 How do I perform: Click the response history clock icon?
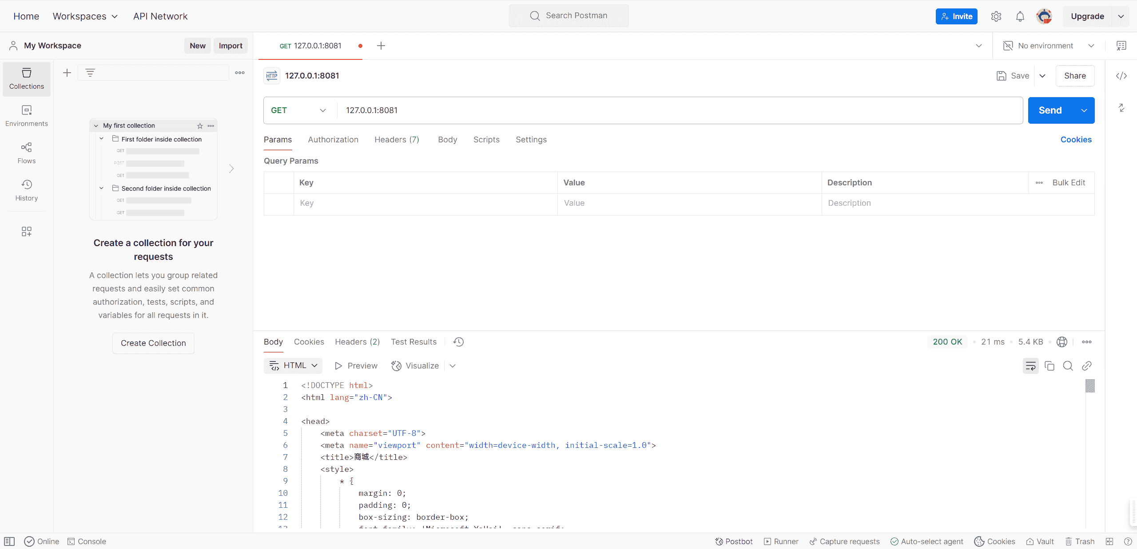[x=459, y=342]
